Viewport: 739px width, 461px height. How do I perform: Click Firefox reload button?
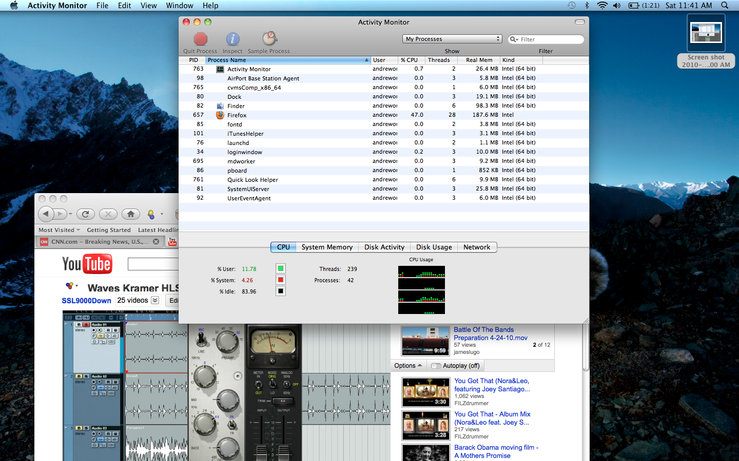pyautogui.click(x=86, y=214)
